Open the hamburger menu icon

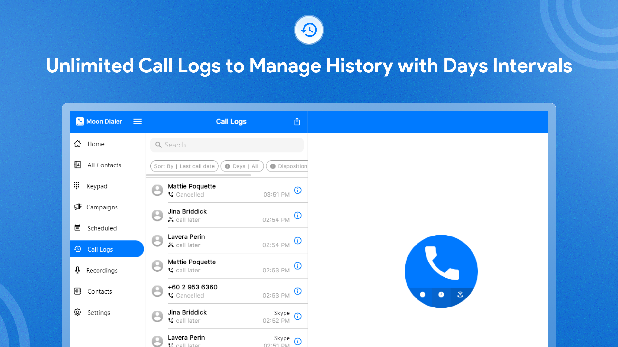click(137, 121)
